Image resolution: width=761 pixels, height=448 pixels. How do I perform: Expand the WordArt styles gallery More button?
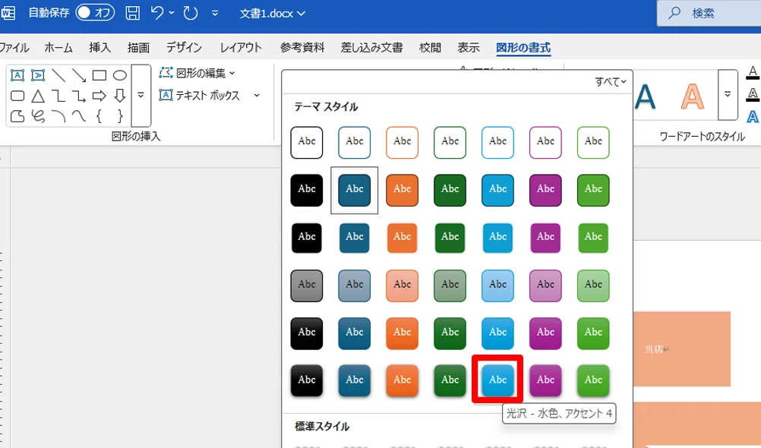tap(728, 94)
